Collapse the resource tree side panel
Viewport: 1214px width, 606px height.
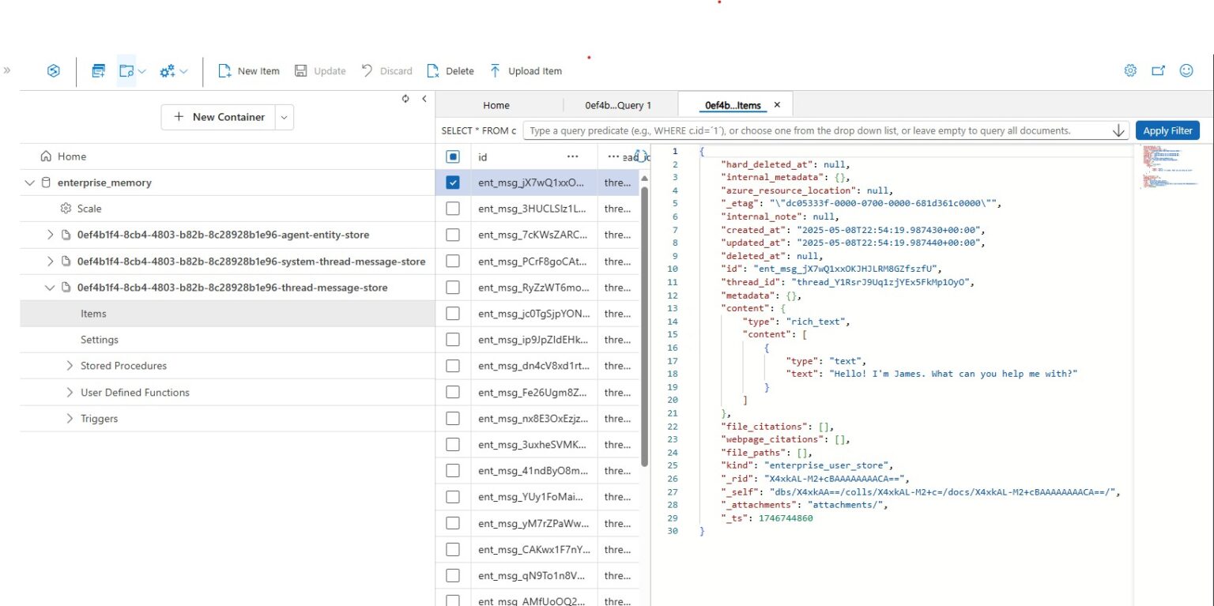[424, 99]
